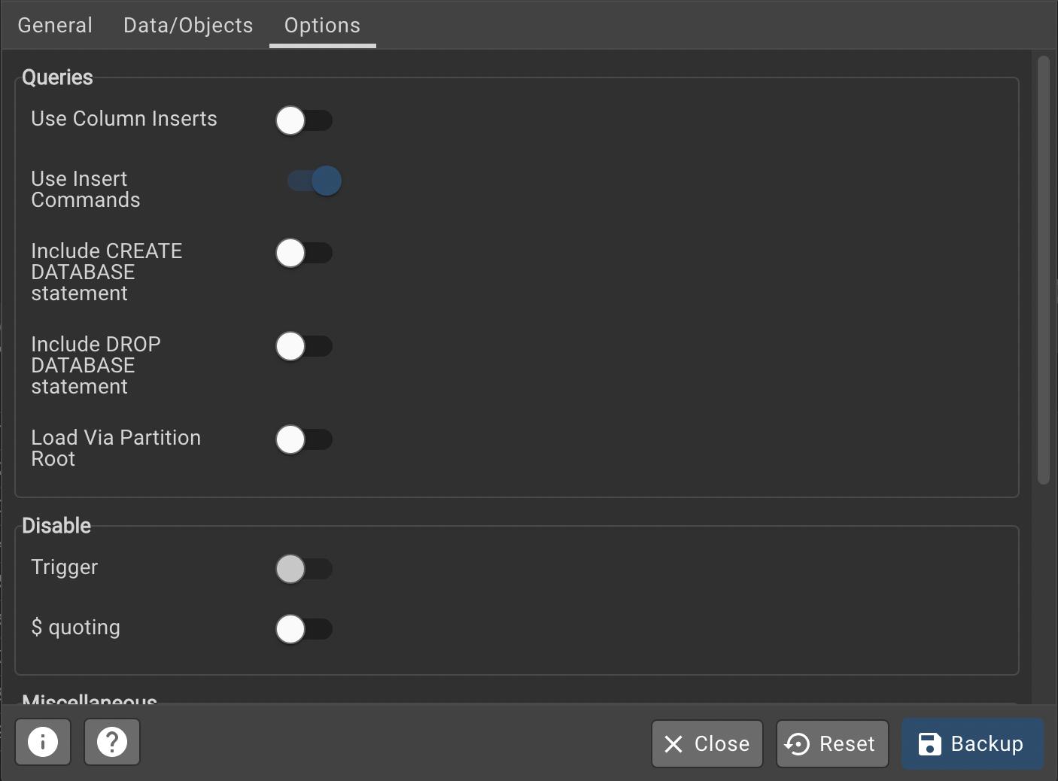Enable the Use Column Inserts toggle
Viewport: 1058px width, 781px height.
[x=304, y=120]
